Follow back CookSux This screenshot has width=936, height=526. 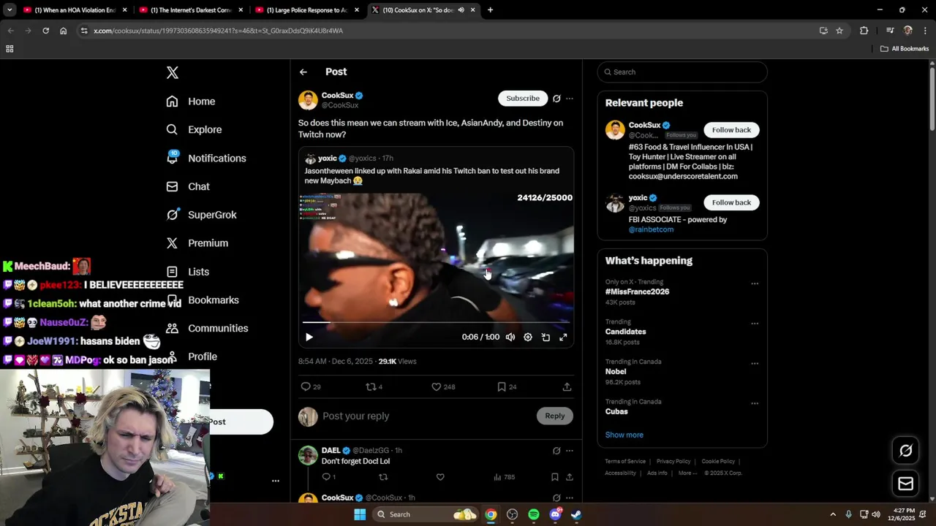point(731,130)
